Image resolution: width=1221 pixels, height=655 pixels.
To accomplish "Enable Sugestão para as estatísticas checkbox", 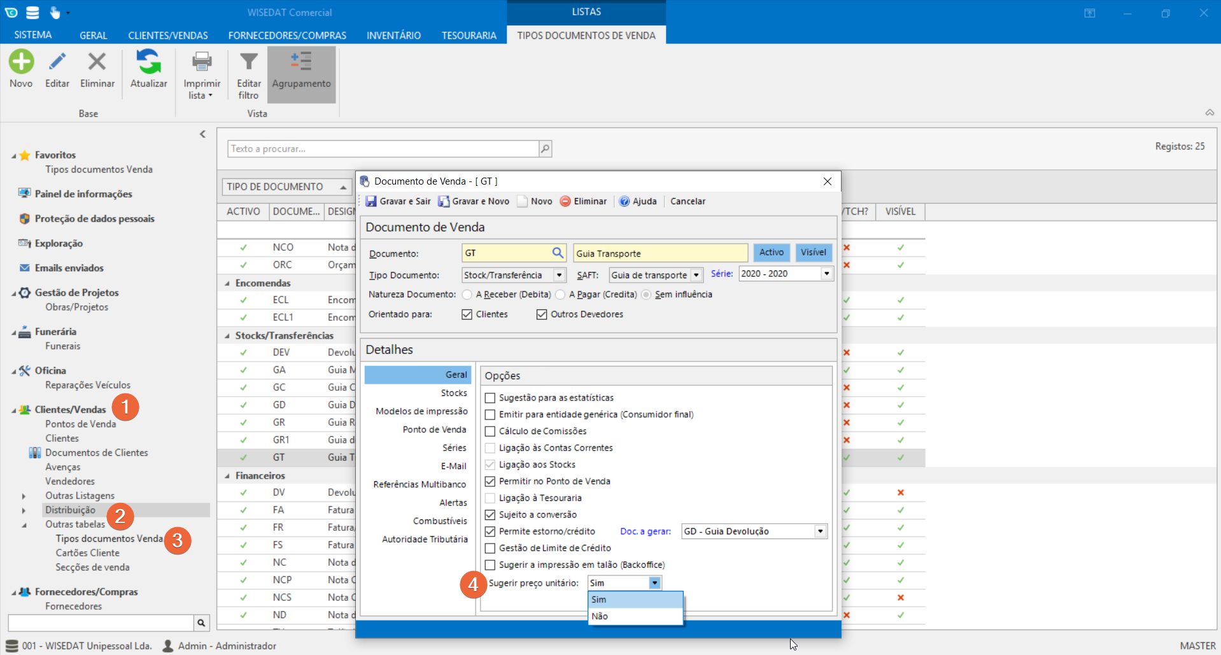I will [x=490, y=398].
